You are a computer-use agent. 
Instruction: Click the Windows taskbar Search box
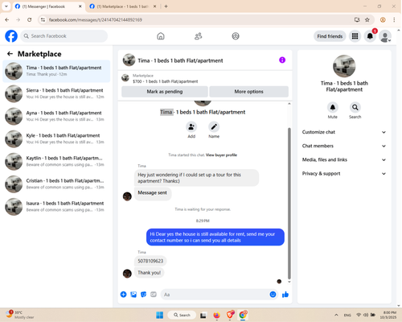pos(182,315)
